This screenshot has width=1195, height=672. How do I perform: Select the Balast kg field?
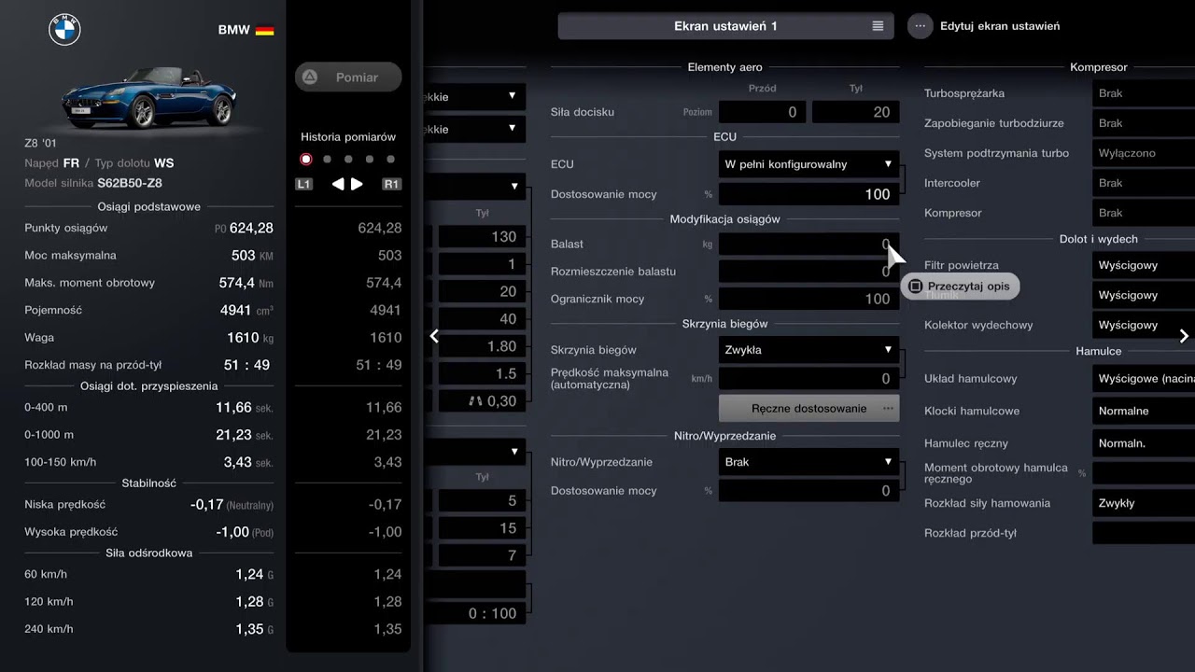pyautogui.click(x=808, y=245)
